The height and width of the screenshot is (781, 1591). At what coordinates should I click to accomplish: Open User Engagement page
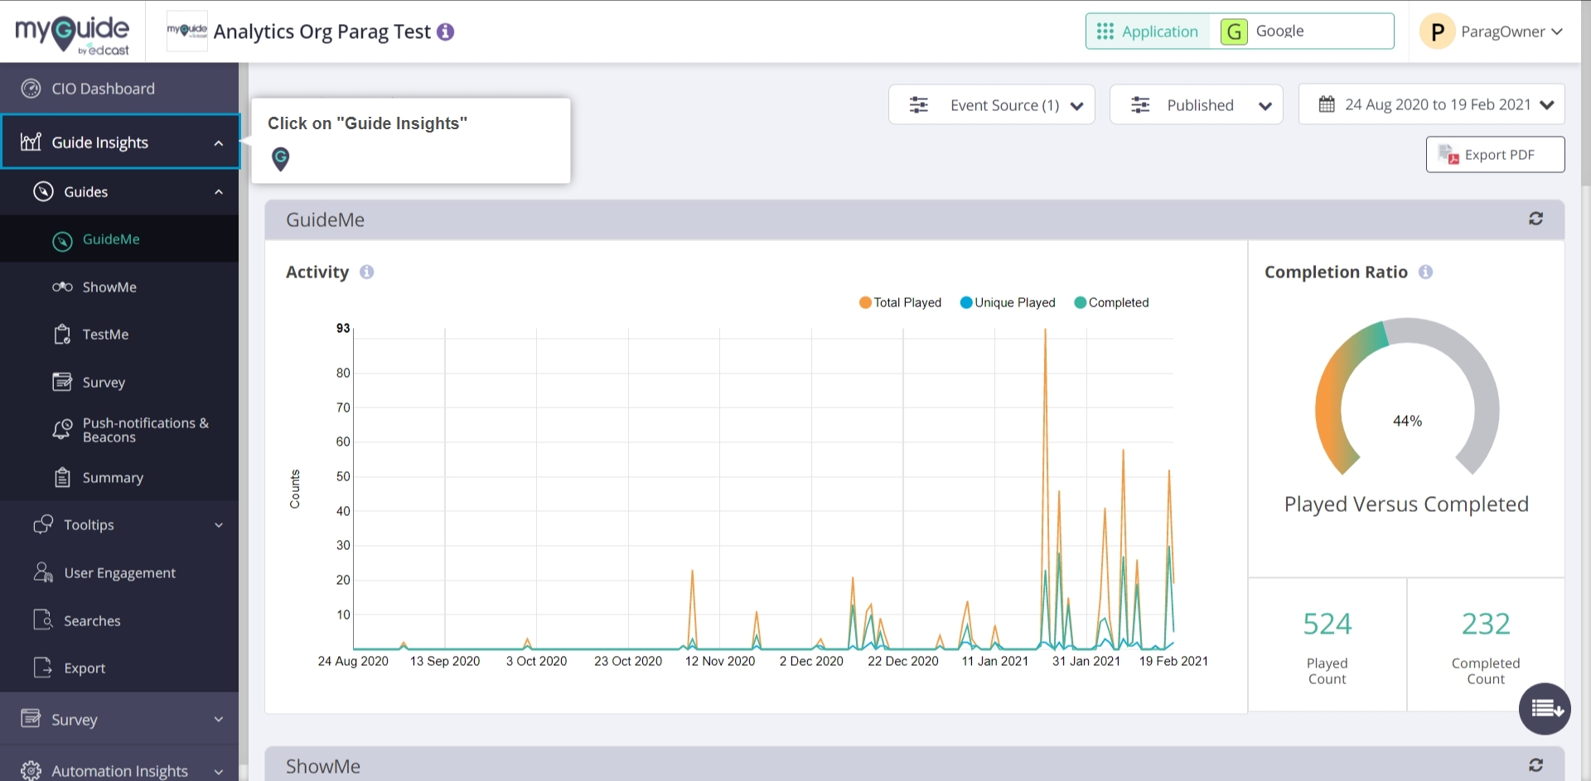[x=119, y=572]
